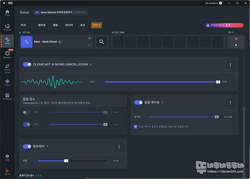Click the 사전 설정 label
Viewport: 250px width, 179px height.
click(x=26, y=33)
